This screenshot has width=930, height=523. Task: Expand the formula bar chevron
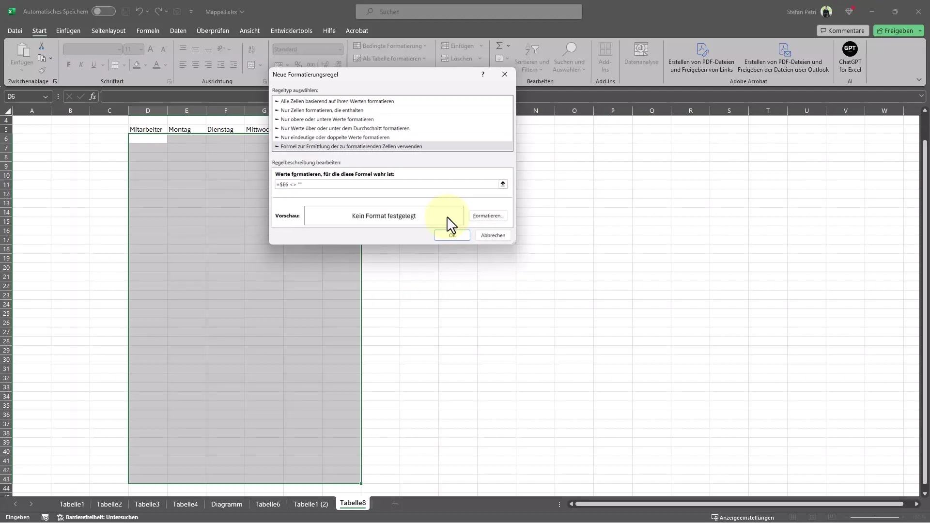tap(921, 96)
